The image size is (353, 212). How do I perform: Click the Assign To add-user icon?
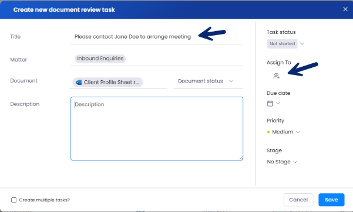click(x=276, y=76)
